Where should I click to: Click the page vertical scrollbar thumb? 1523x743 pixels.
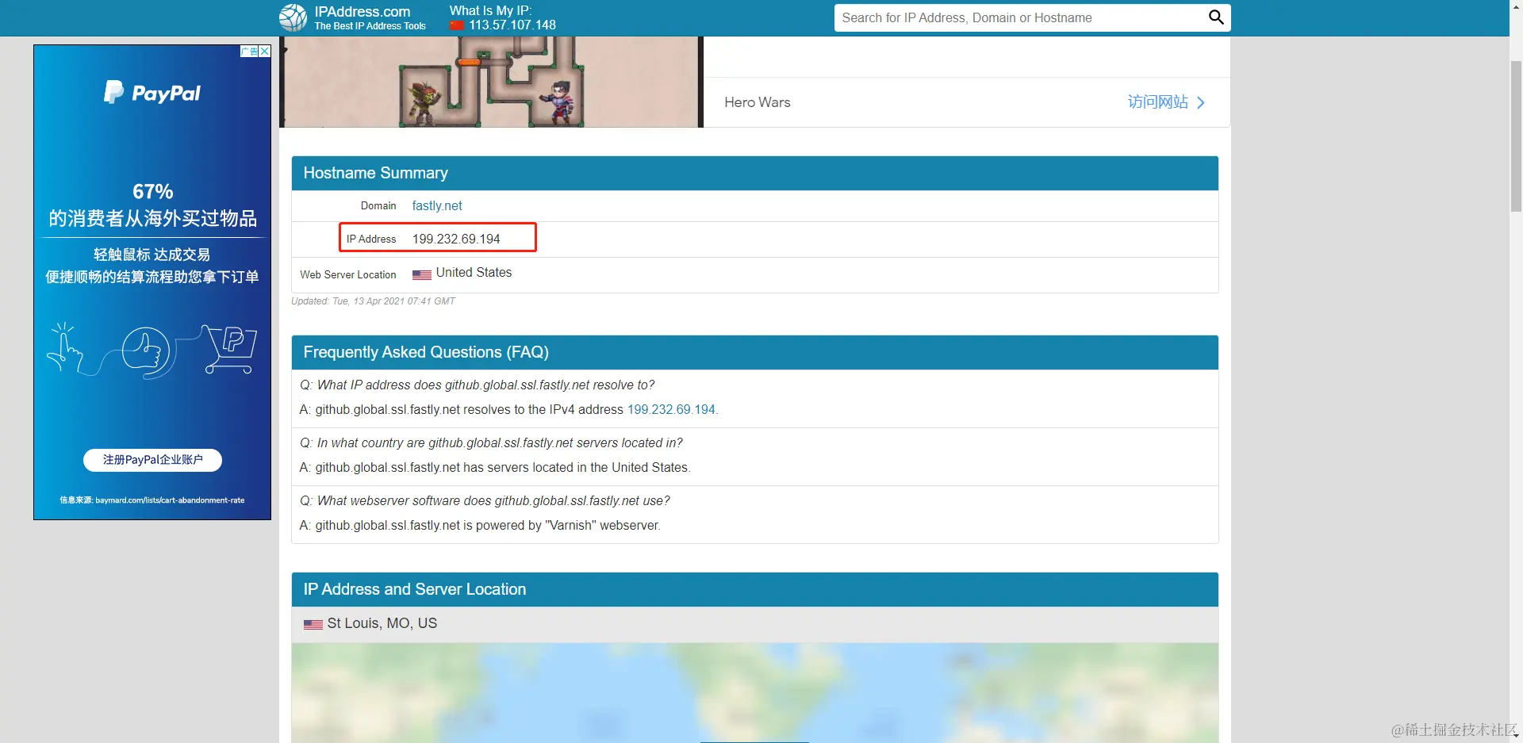point(1516,135)
